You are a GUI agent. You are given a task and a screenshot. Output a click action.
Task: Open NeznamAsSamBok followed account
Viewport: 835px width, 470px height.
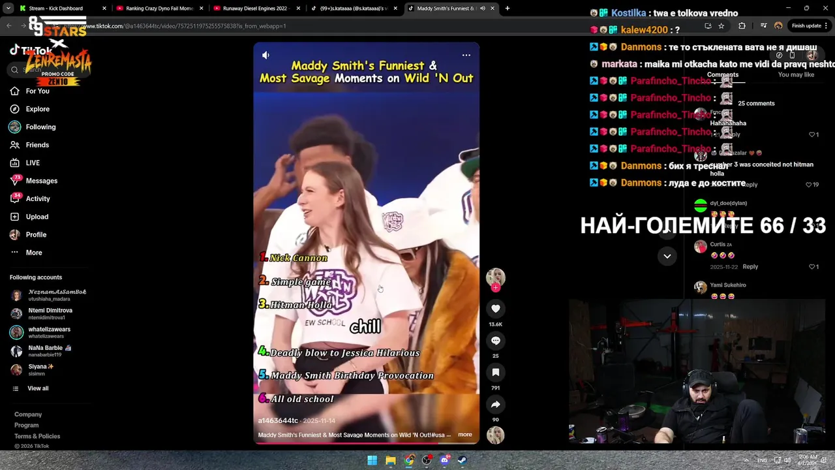pos(49,295)
